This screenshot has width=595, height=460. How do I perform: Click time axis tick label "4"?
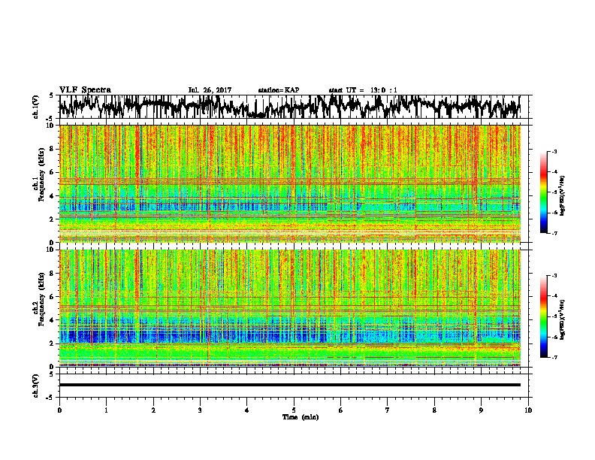(x=247, y=410)
